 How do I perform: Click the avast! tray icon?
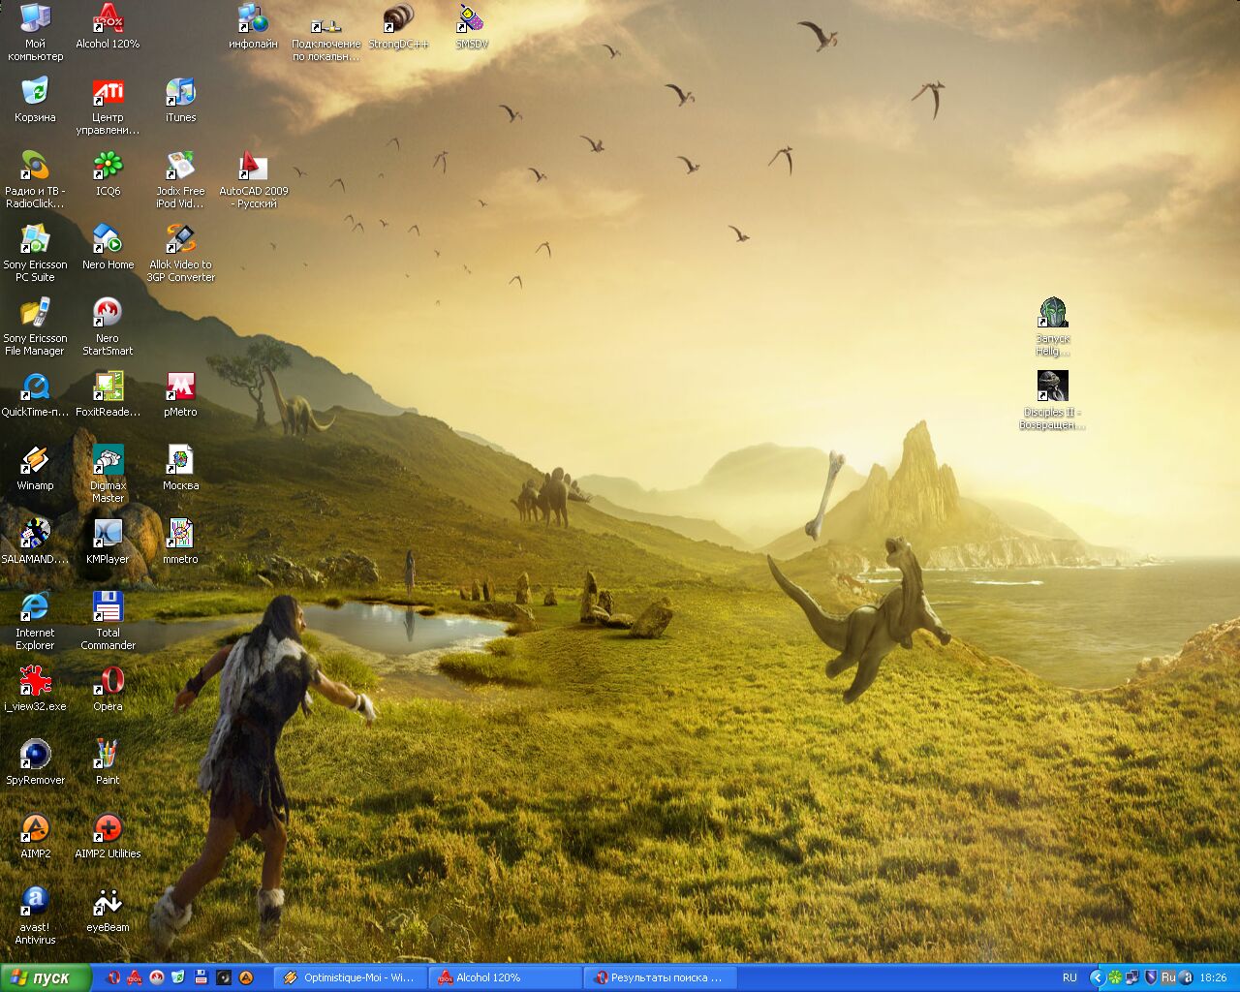pyautogui.click(x=1186, y=977)
